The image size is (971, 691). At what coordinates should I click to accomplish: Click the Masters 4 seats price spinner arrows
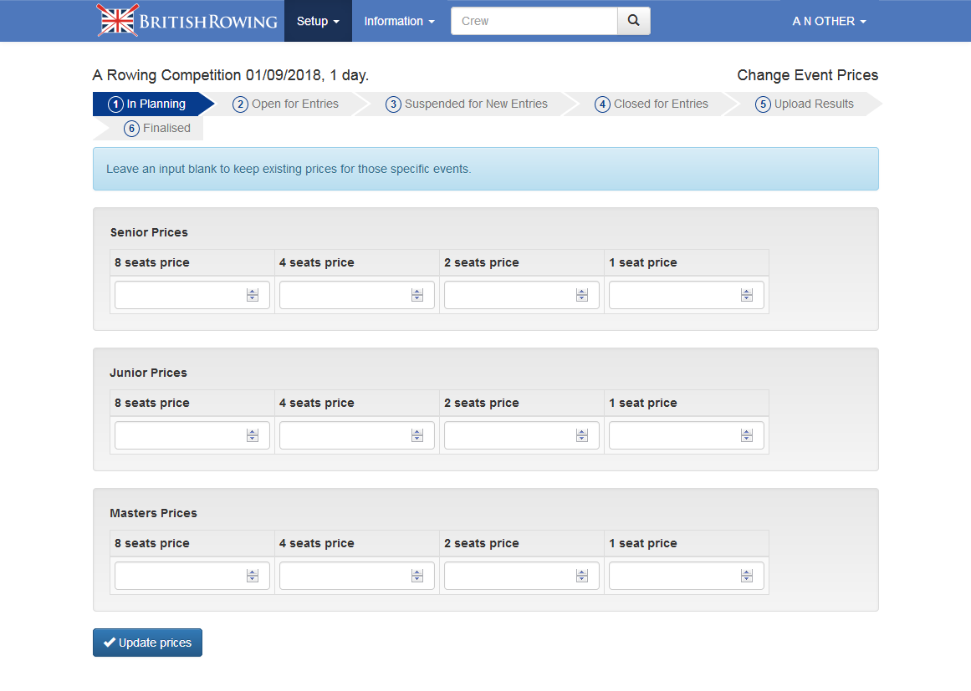click(x=417, y=576)
